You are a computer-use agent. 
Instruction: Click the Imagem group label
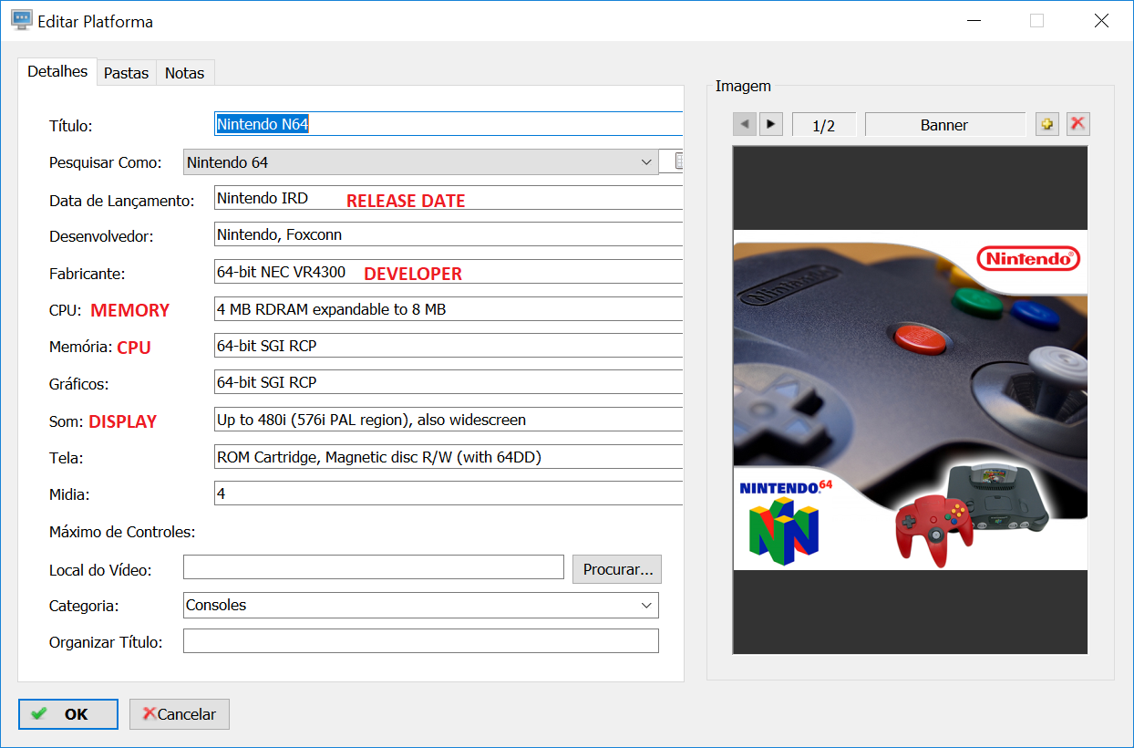pos(743,87)
